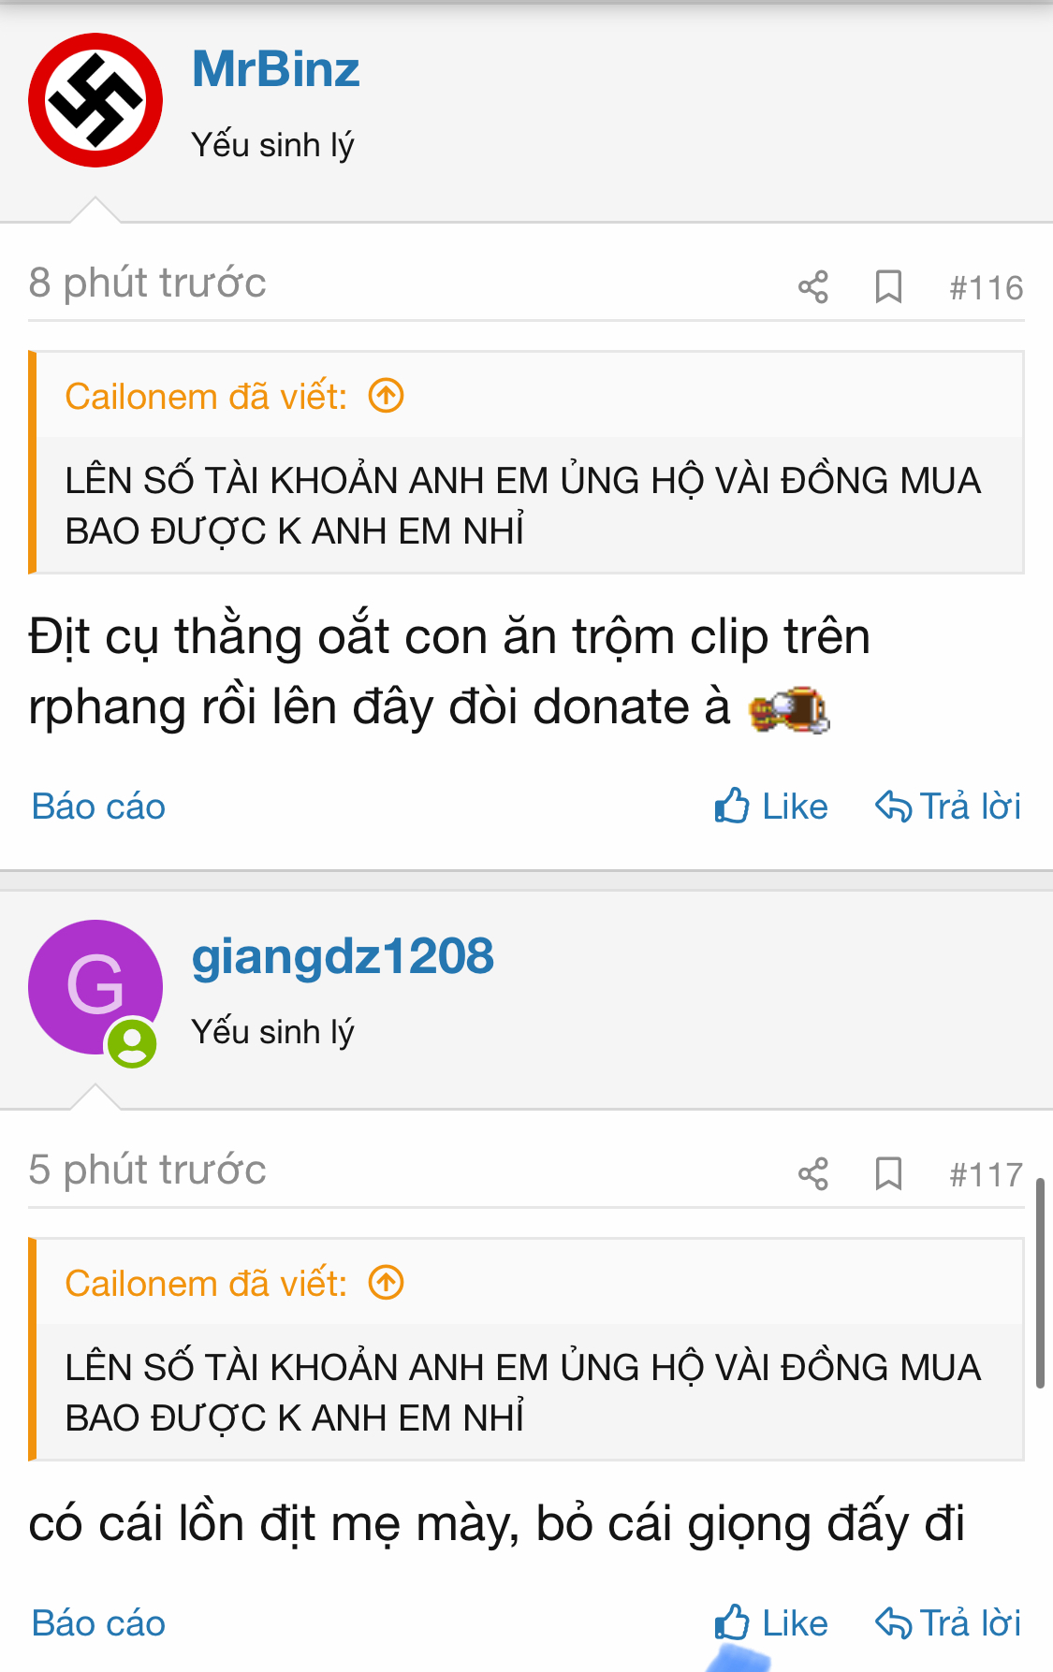
Task: Jump to quoted Cailonem post in #116
Action: 386,396
